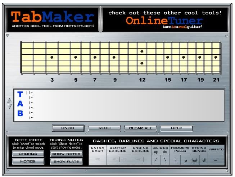
Task: Insert an ending barline symbol
Action: point(141,160)
